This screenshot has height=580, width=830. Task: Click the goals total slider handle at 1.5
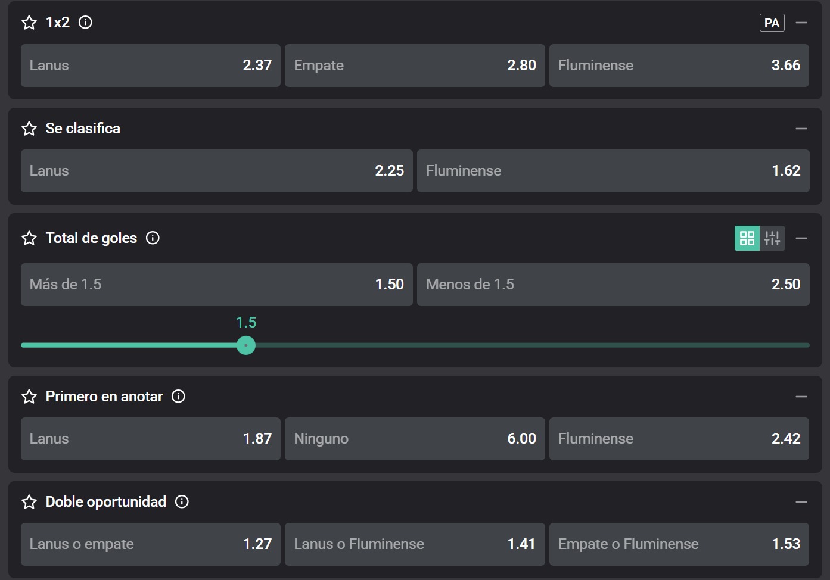(x=246, y=345)
